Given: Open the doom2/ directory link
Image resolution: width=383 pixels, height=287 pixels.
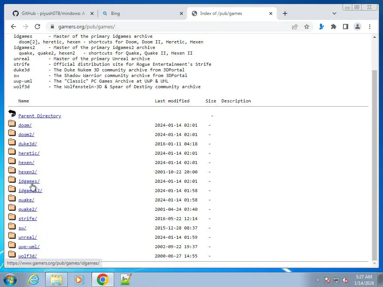Looking at the screenshot, I should pos(27,135).
